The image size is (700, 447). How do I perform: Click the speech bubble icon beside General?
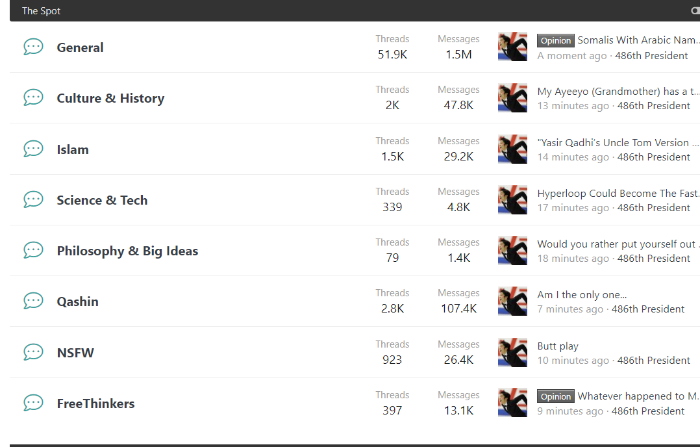coord(33,47)
